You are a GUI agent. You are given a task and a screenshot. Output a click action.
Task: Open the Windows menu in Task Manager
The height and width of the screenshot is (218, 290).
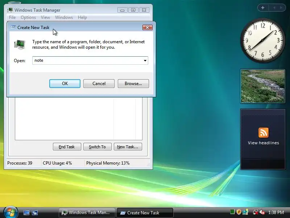point(64,17)
